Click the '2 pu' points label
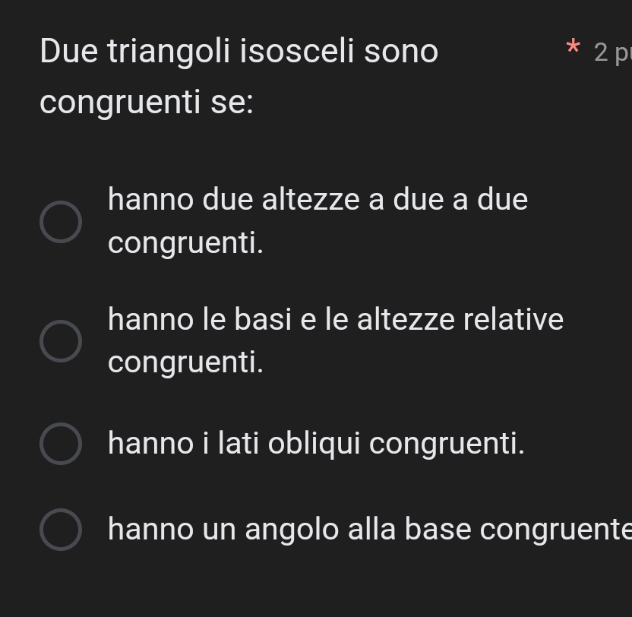The image size is (632, 617). click(x=611, y=52)
